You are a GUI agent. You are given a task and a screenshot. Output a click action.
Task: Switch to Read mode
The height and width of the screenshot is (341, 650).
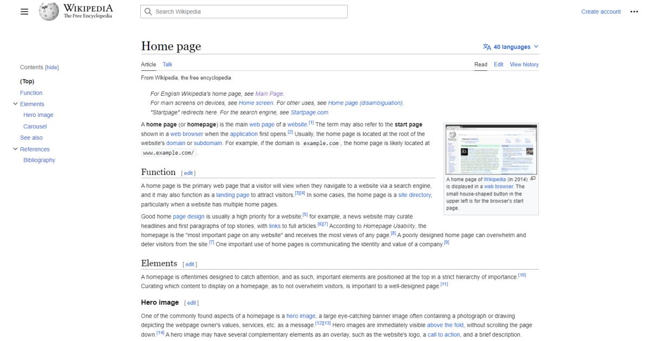pos(480,64)
